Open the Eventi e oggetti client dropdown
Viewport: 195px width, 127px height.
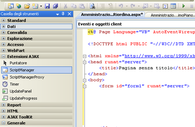point(136,24)
